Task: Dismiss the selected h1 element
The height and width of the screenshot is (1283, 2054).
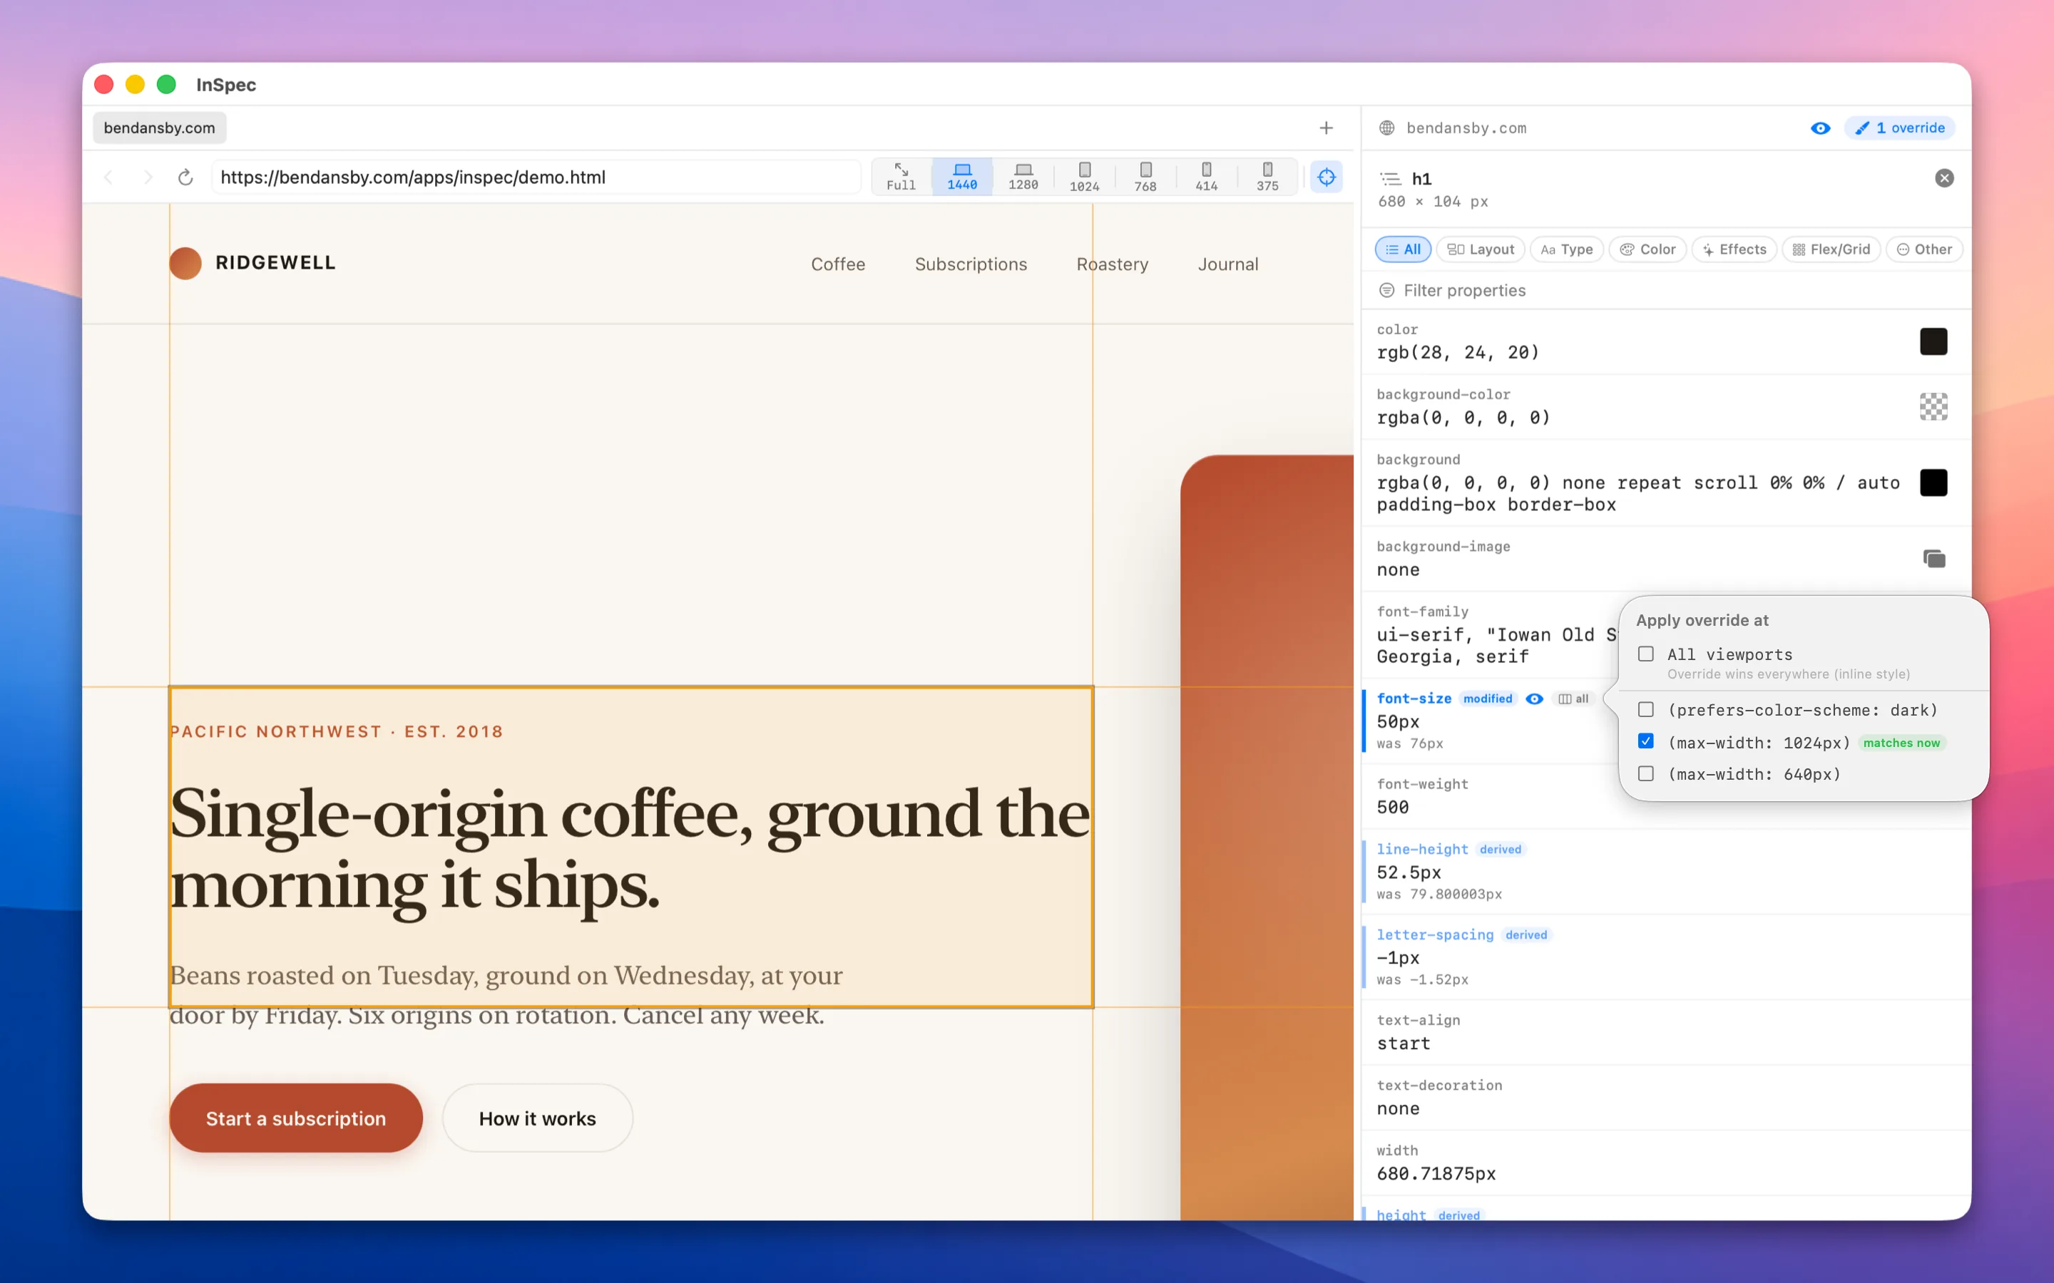Action: click(x=1943, y=178)
